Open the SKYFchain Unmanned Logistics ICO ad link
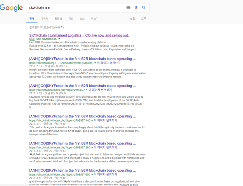Viewport: 243px width, 186px height. point(79,35)
